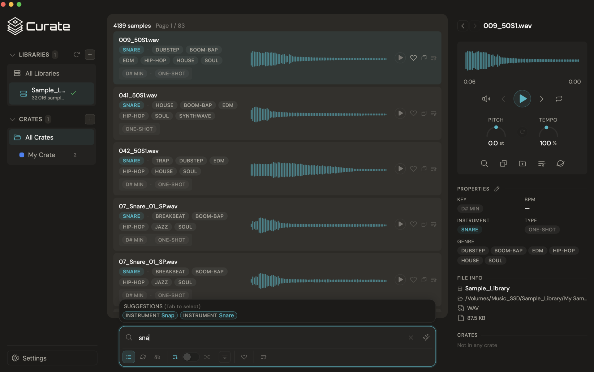
Task: Play the 009_50S1.wav sample in list
Action: 400,58
